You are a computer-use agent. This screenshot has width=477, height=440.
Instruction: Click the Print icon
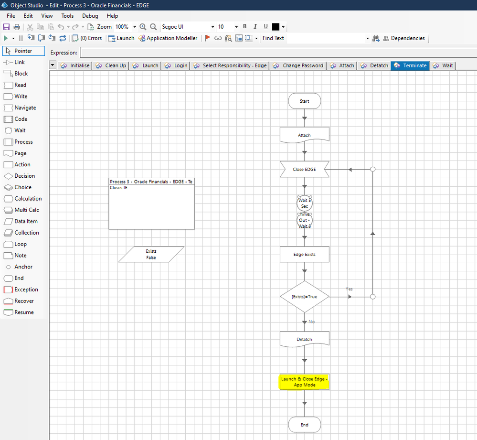(x=17, y=27)
